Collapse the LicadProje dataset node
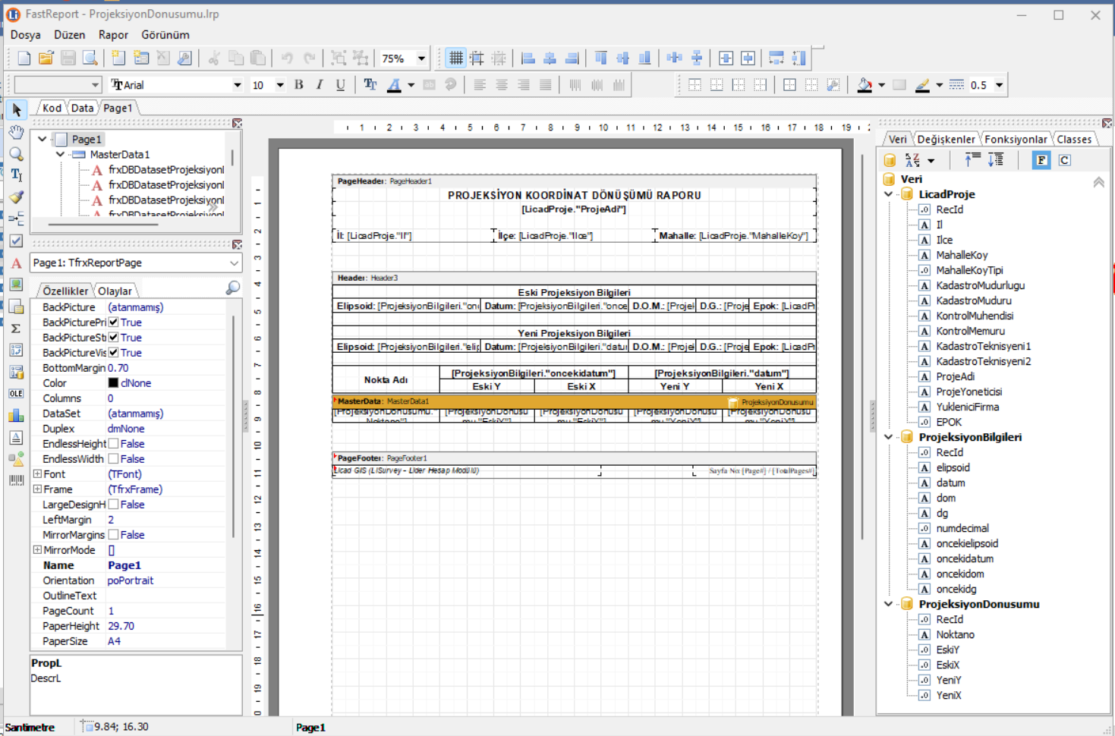 point(889,194)
